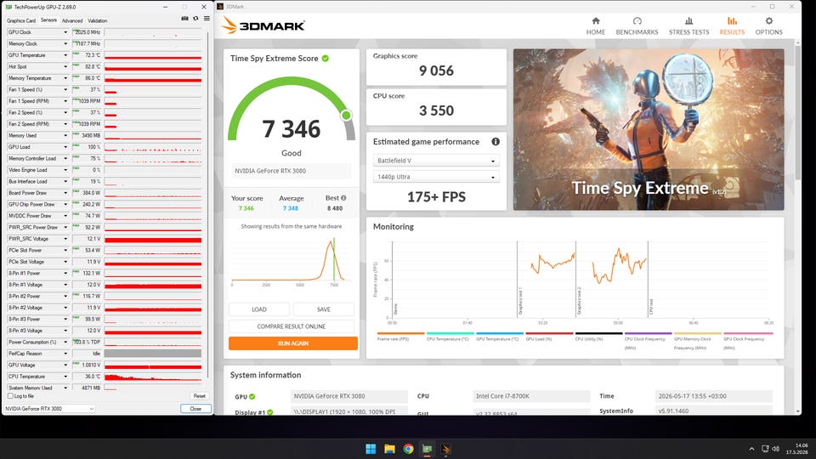
Task: Open Windows Start menu
Action: pos(371,449)
